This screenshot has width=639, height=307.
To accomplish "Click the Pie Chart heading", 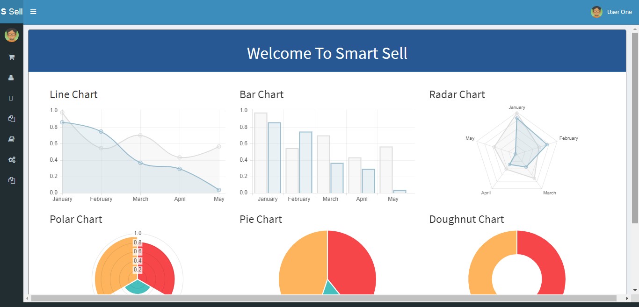I will (261, 219).
